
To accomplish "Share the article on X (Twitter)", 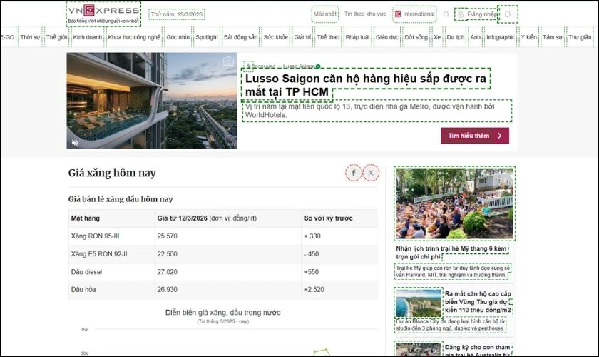I will click(371, 173).
